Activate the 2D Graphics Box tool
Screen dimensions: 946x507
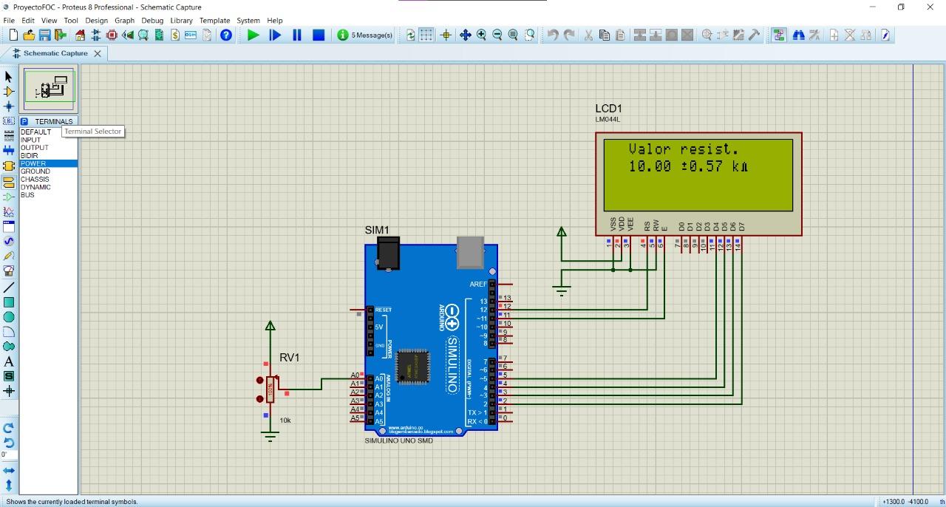coord(9,302)
